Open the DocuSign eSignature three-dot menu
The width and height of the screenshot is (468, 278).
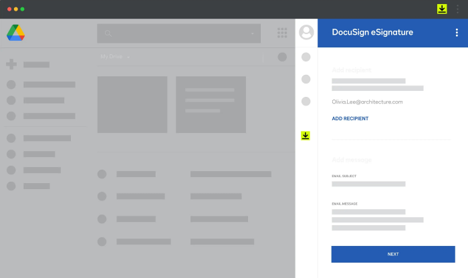click(457, 33)
